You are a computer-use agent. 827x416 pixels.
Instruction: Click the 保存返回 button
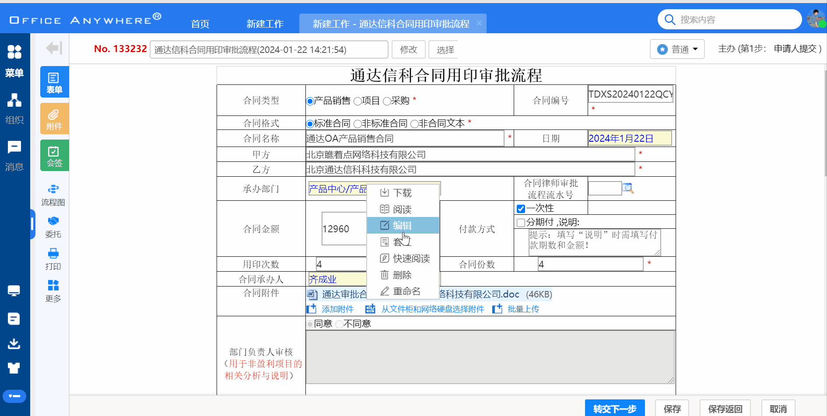point(725,409)
